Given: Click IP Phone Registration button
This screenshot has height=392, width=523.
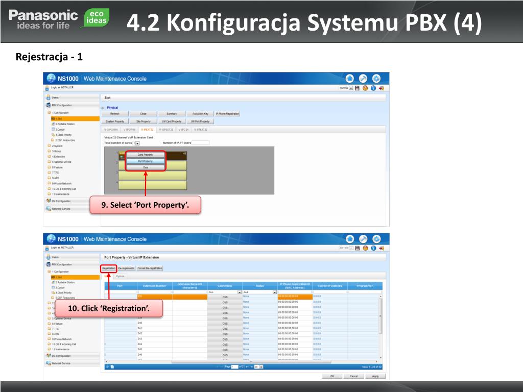Looking at the screenshot, I should click(x=227, y=114).
